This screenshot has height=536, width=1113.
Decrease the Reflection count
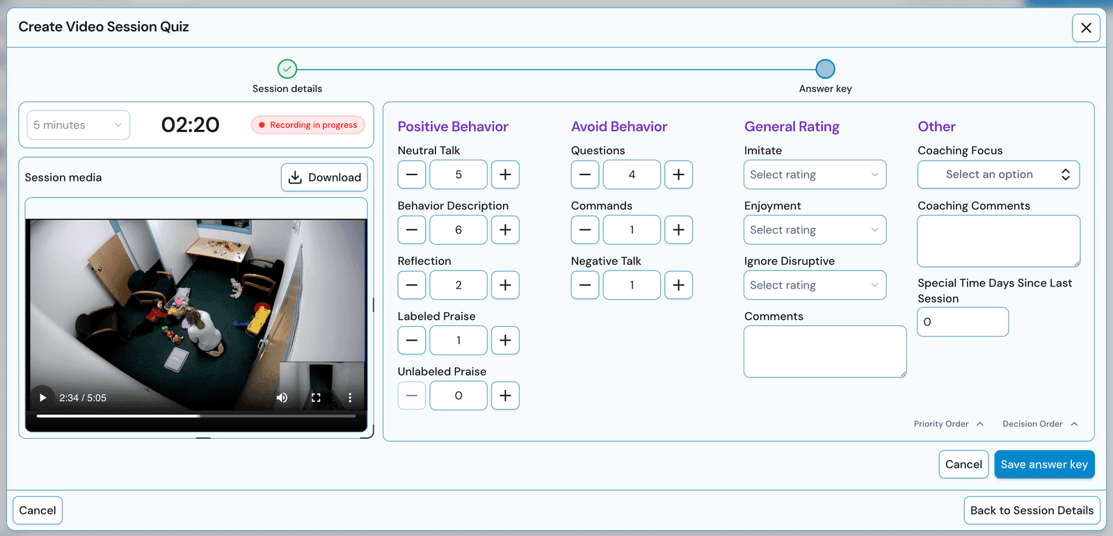(x=412, y=285)
